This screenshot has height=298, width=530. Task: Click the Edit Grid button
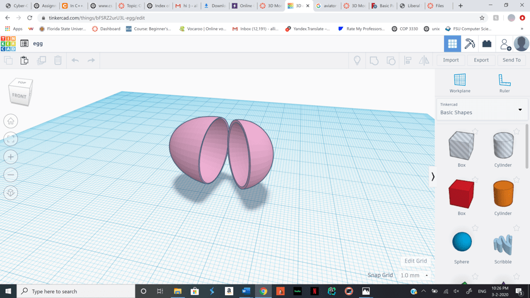pyautogui.click(x=415, y=261)
